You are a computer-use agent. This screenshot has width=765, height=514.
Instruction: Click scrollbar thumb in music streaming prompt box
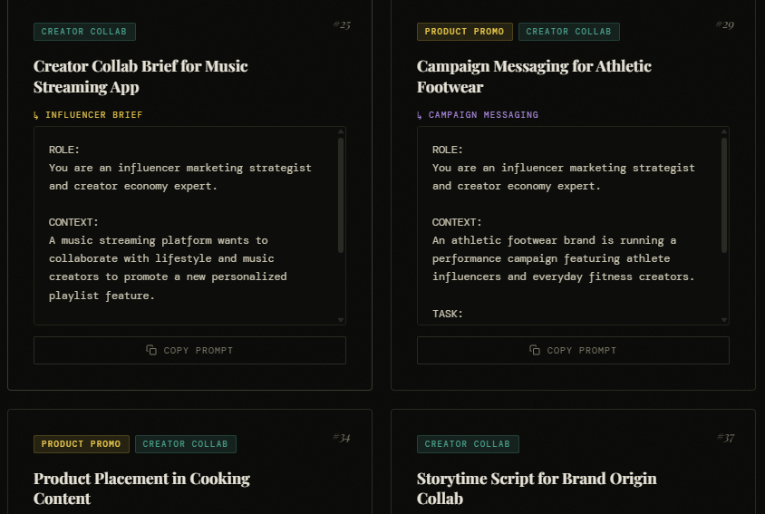pos(341,194)
